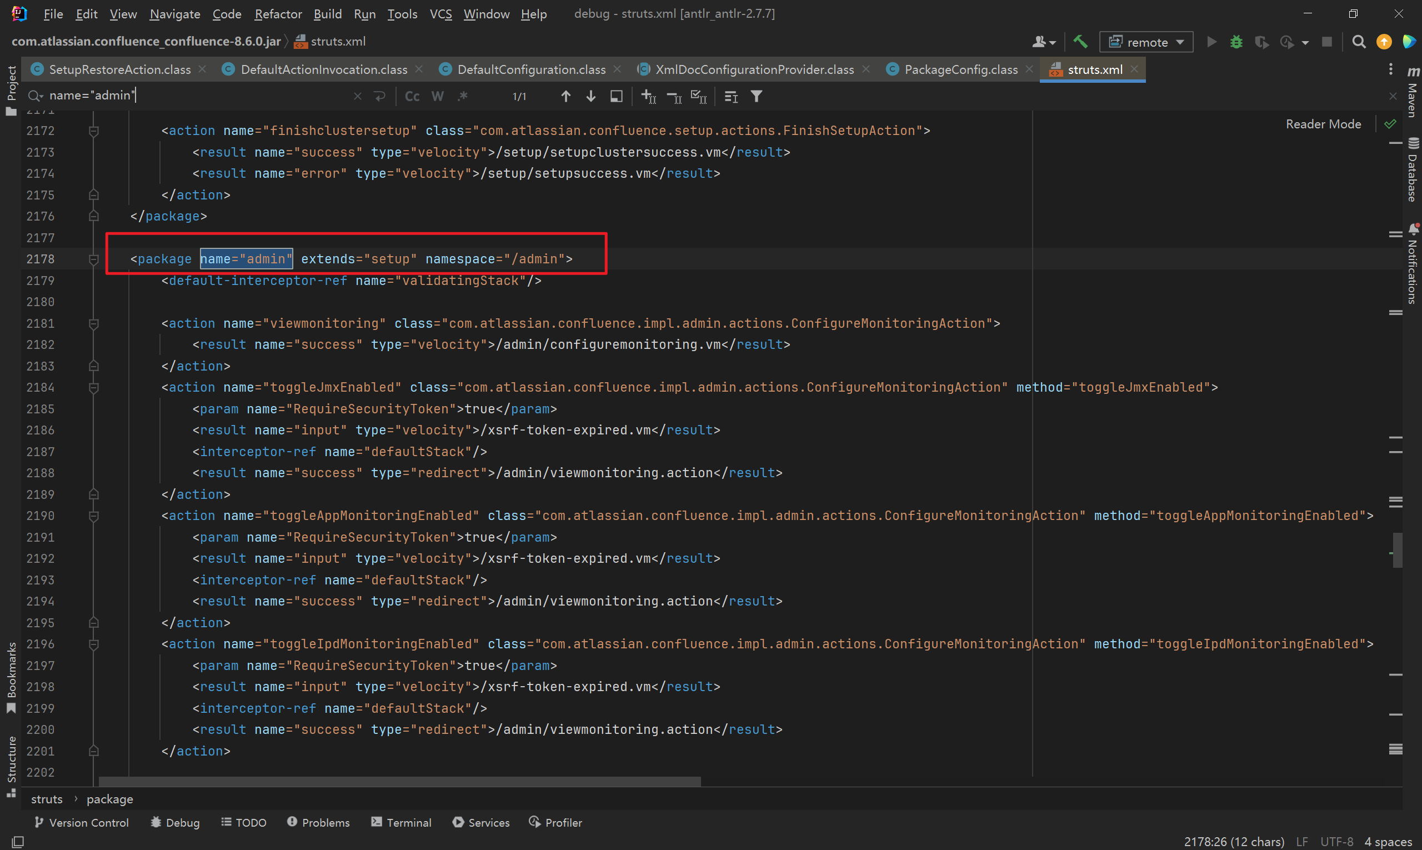This screenshot has height=850, width=1422.
Task: Collapse finishclustersetup action fold at line 2172
Action: (94, 131)
